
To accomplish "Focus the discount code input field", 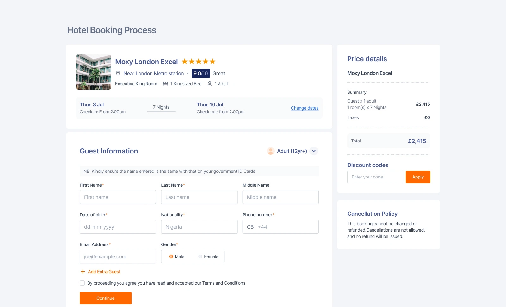I will [x=375, y=177].
